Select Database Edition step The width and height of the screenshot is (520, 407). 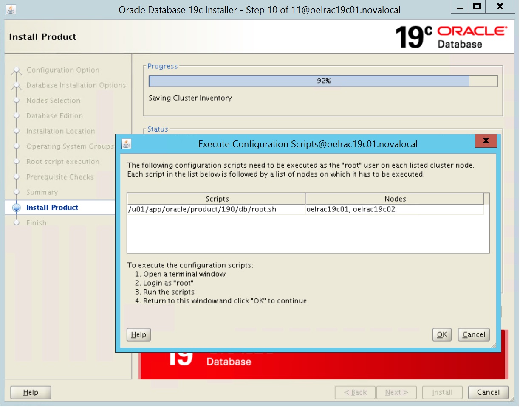click(54, 116)
